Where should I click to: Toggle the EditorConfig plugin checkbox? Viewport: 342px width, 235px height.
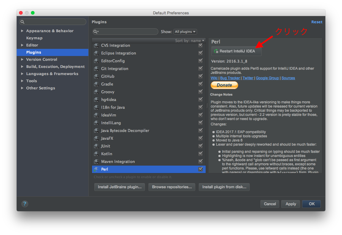(x=201, y=61)
